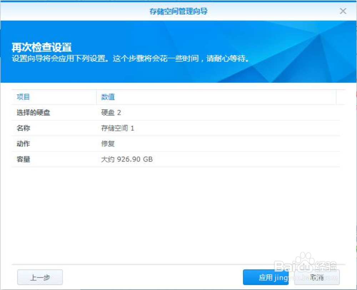Select the dialog title 存储空间管理向导

point(178,11)
